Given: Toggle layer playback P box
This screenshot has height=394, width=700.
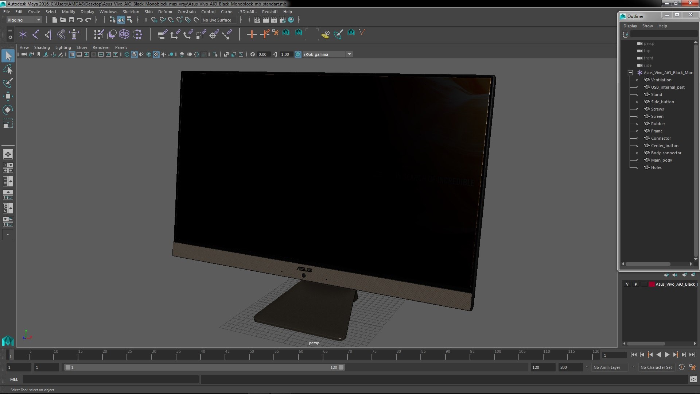Looking at the screenshot, I should click(x=636, y=284).
